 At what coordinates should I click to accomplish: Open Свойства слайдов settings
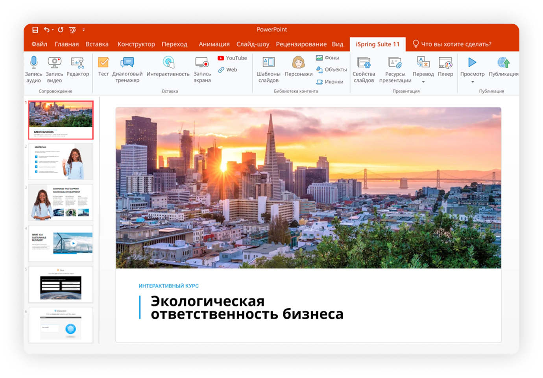(364, 63)
